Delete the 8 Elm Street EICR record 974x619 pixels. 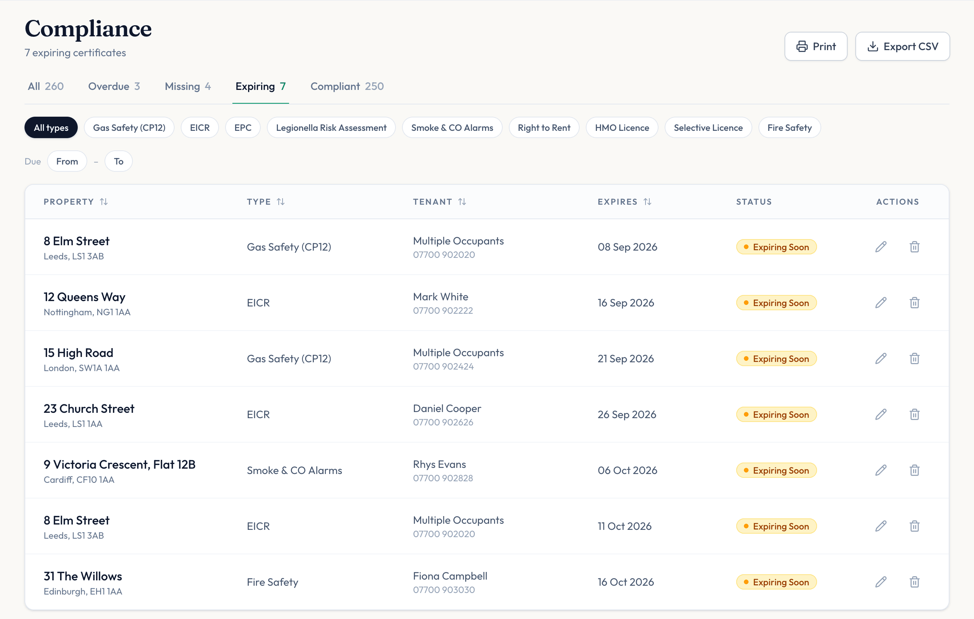914,526
